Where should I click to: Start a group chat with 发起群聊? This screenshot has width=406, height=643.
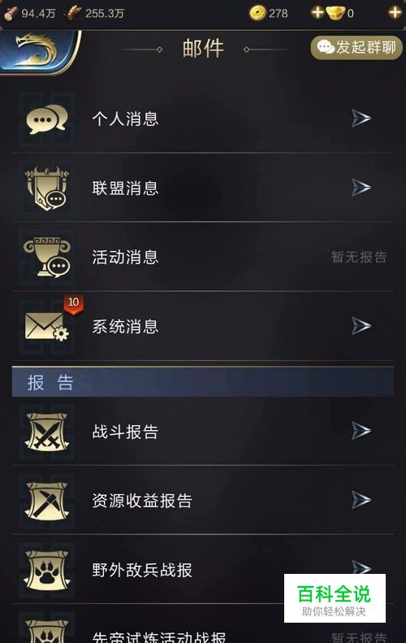tap(356, 48)
